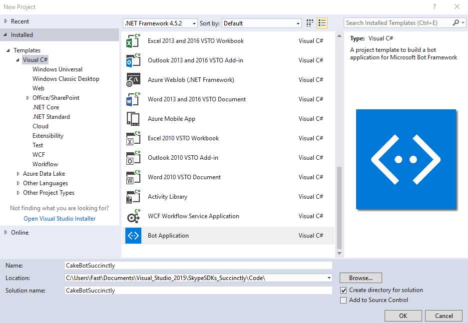Click the Name input field
The width and height of the screenshot is (468, 323).
coord(198,266)
